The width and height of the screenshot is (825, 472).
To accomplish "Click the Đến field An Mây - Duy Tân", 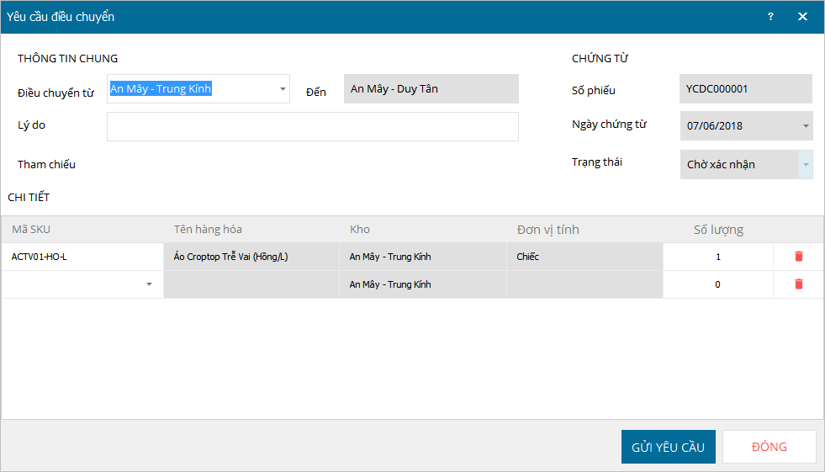I will 431,88.
